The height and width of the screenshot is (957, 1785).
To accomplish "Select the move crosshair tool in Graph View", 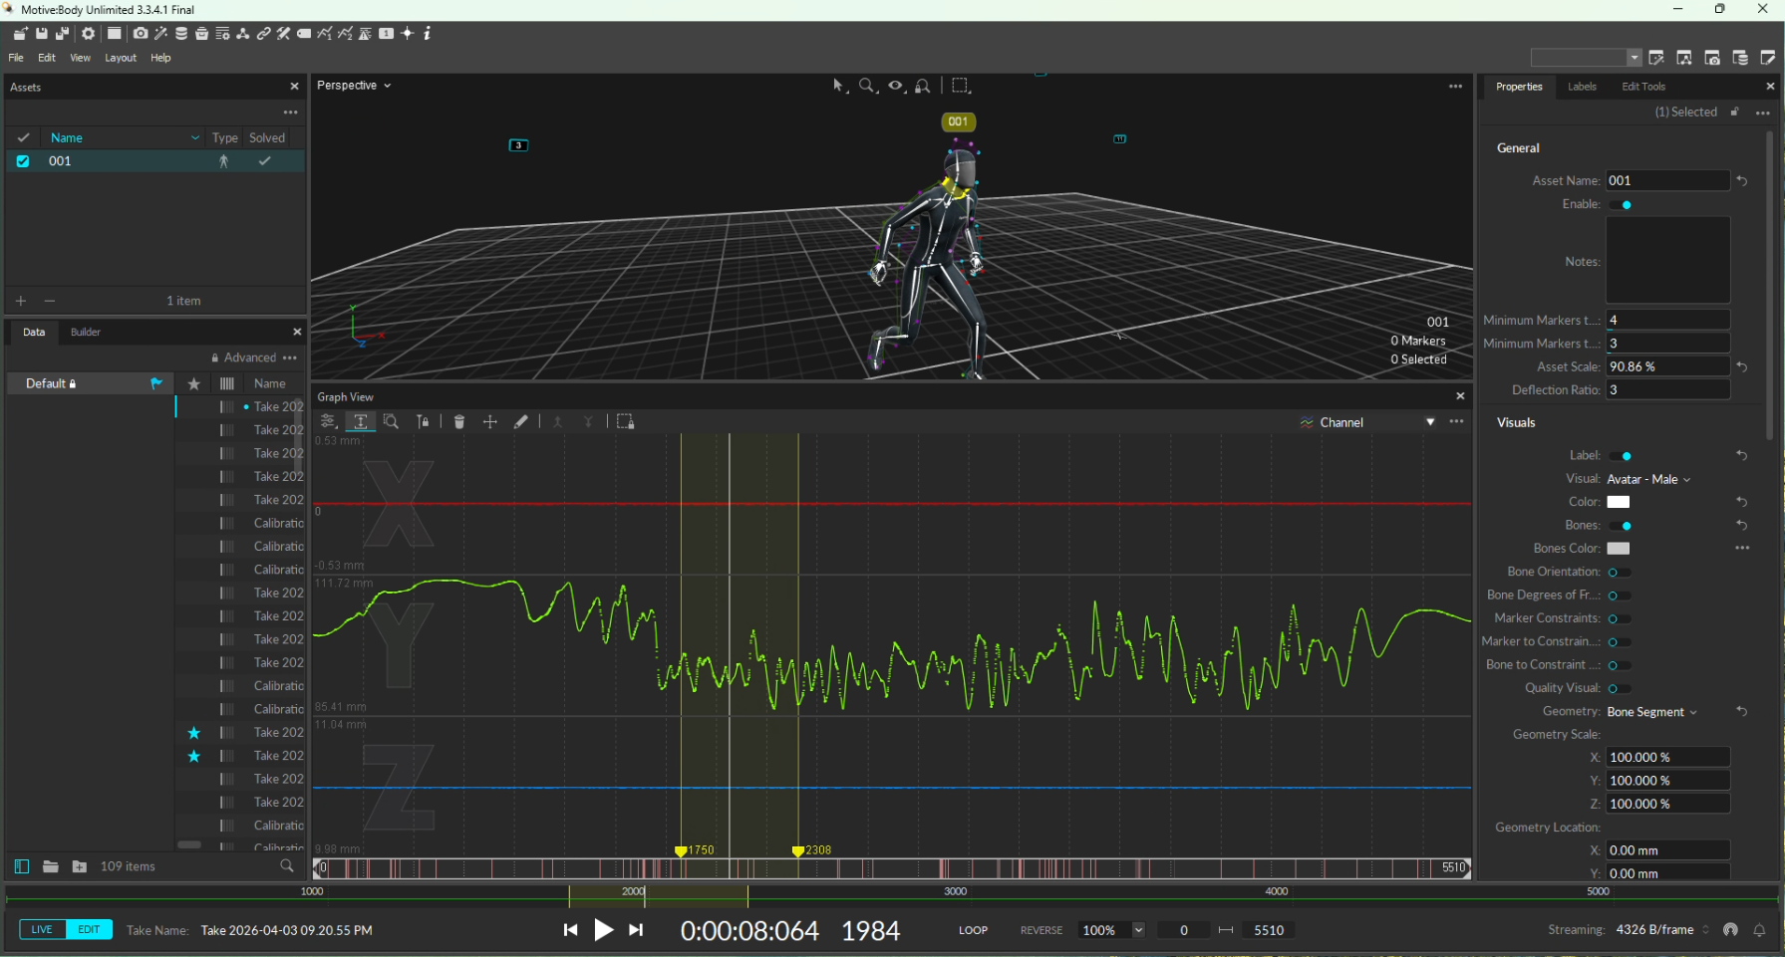I will pos(490,422).
